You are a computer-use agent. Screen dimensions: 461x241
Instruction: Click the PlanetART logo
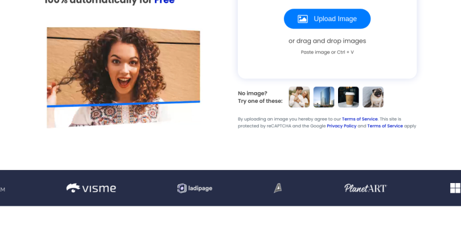point(365,188)
